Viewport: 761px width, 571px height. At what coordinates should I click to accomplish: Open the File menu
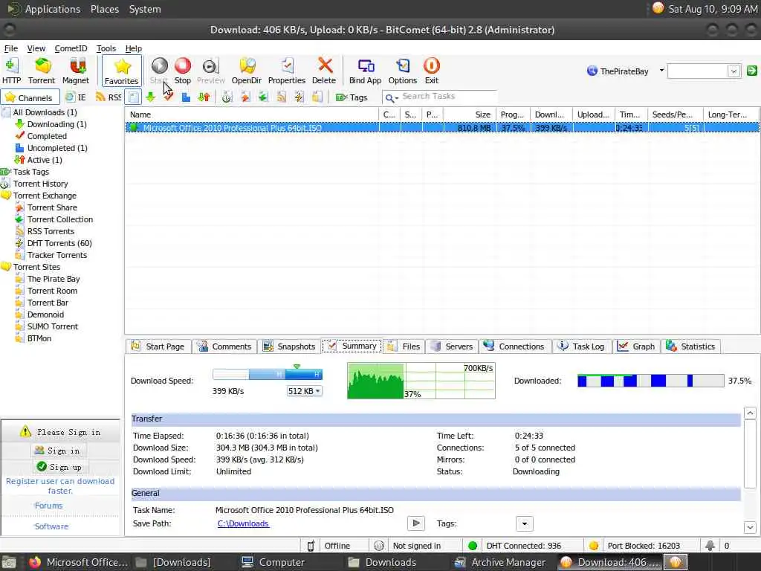10,48
